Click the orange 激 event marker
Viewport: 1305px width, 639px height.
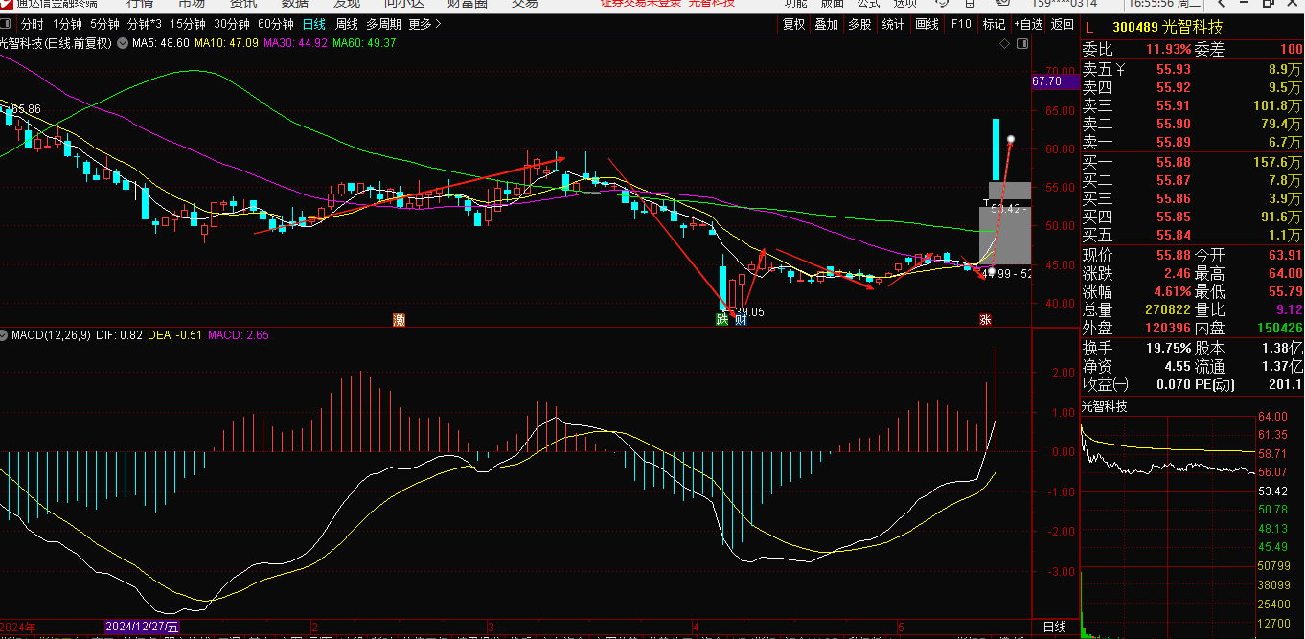click(400, 320)
